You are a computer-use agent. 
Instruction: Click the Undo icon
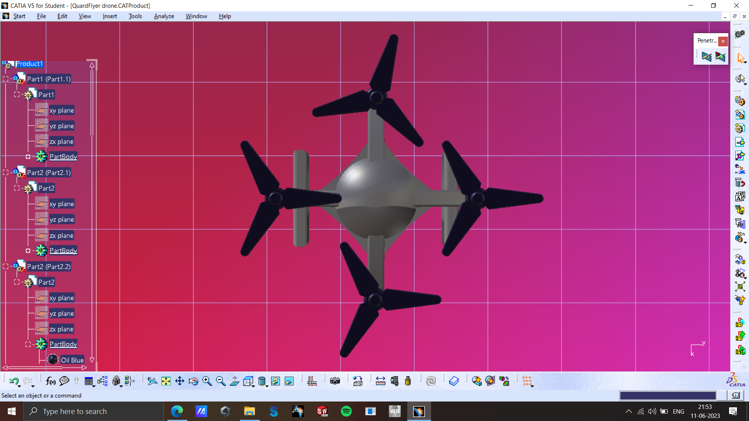14,381
